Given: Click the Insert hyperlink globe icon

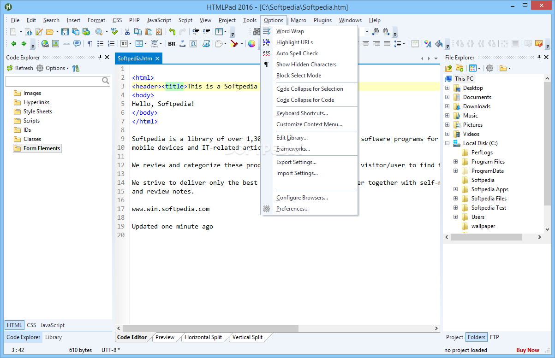Looking at the screenshot, I should coord(45,44).
